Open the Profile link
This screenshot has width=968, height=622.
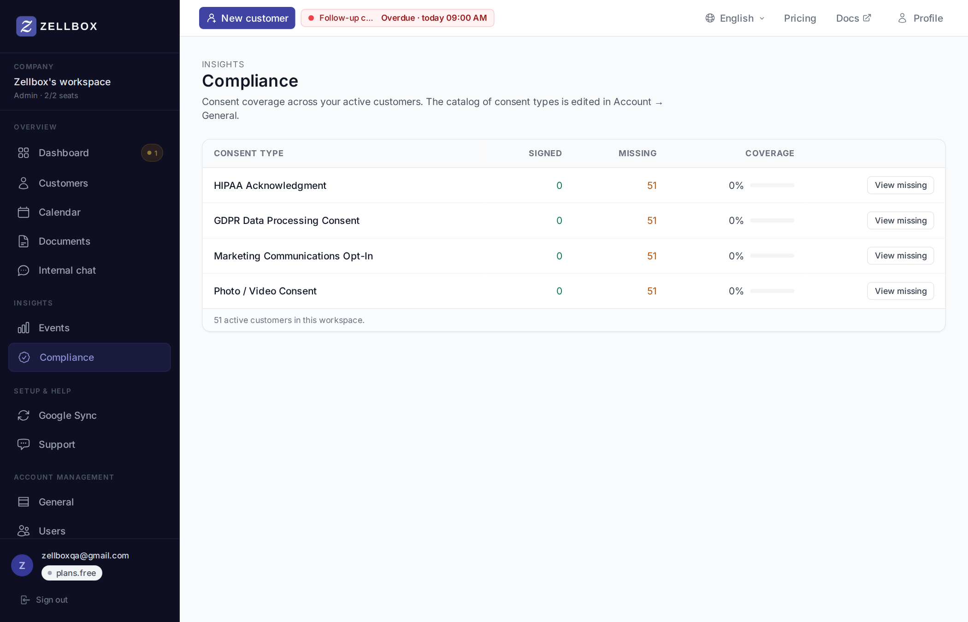click(921, 18)
